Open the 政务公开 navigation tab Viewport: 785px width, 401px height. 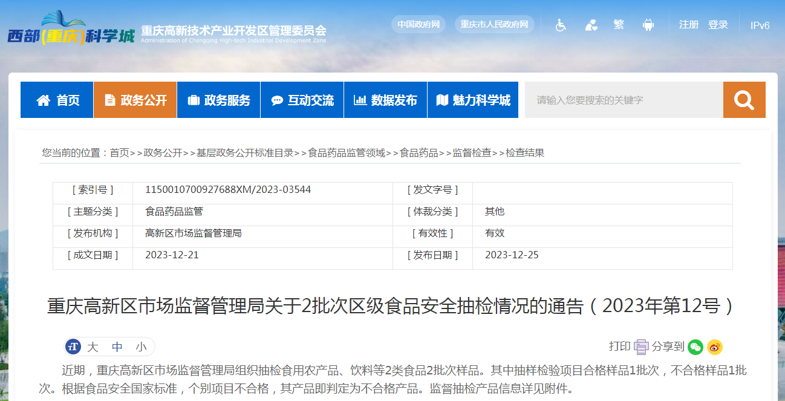tap(135, 100)
